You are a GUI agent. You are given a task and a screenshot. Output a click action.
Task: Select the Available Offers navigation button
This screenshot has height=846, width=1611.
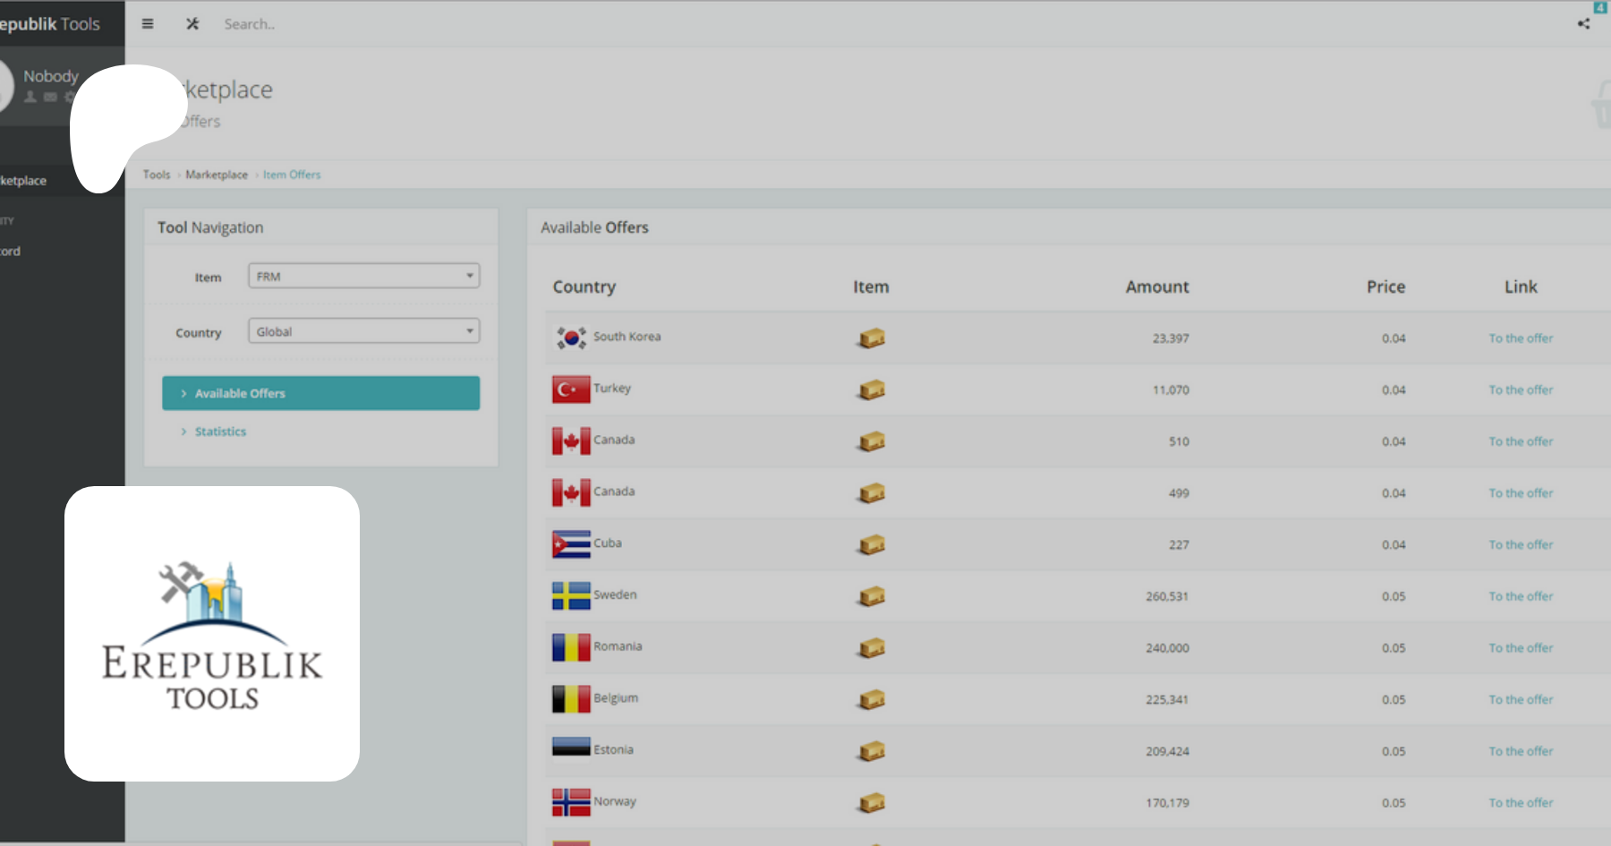(x=320, y=393)
